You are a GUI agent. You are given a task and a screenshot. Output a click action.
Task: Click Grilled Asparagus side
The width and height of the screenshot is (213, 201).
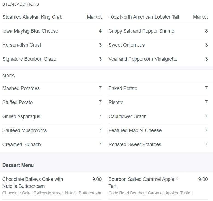[21, 116]
